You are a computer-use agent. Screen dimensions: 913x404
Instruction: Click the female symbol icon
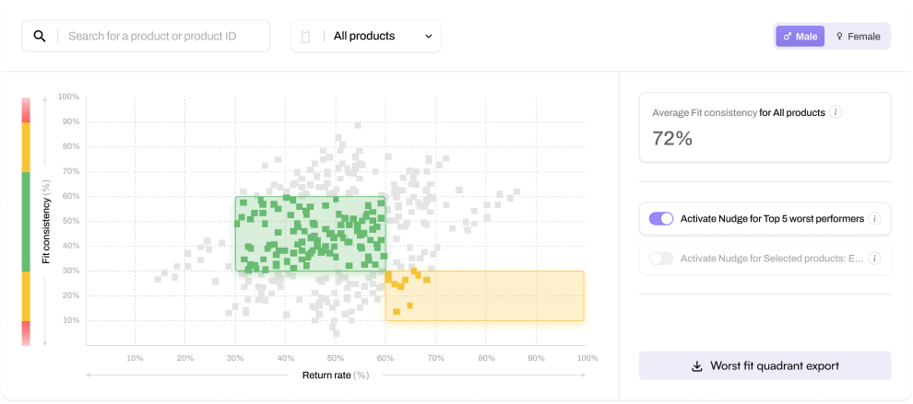(839, 36)
